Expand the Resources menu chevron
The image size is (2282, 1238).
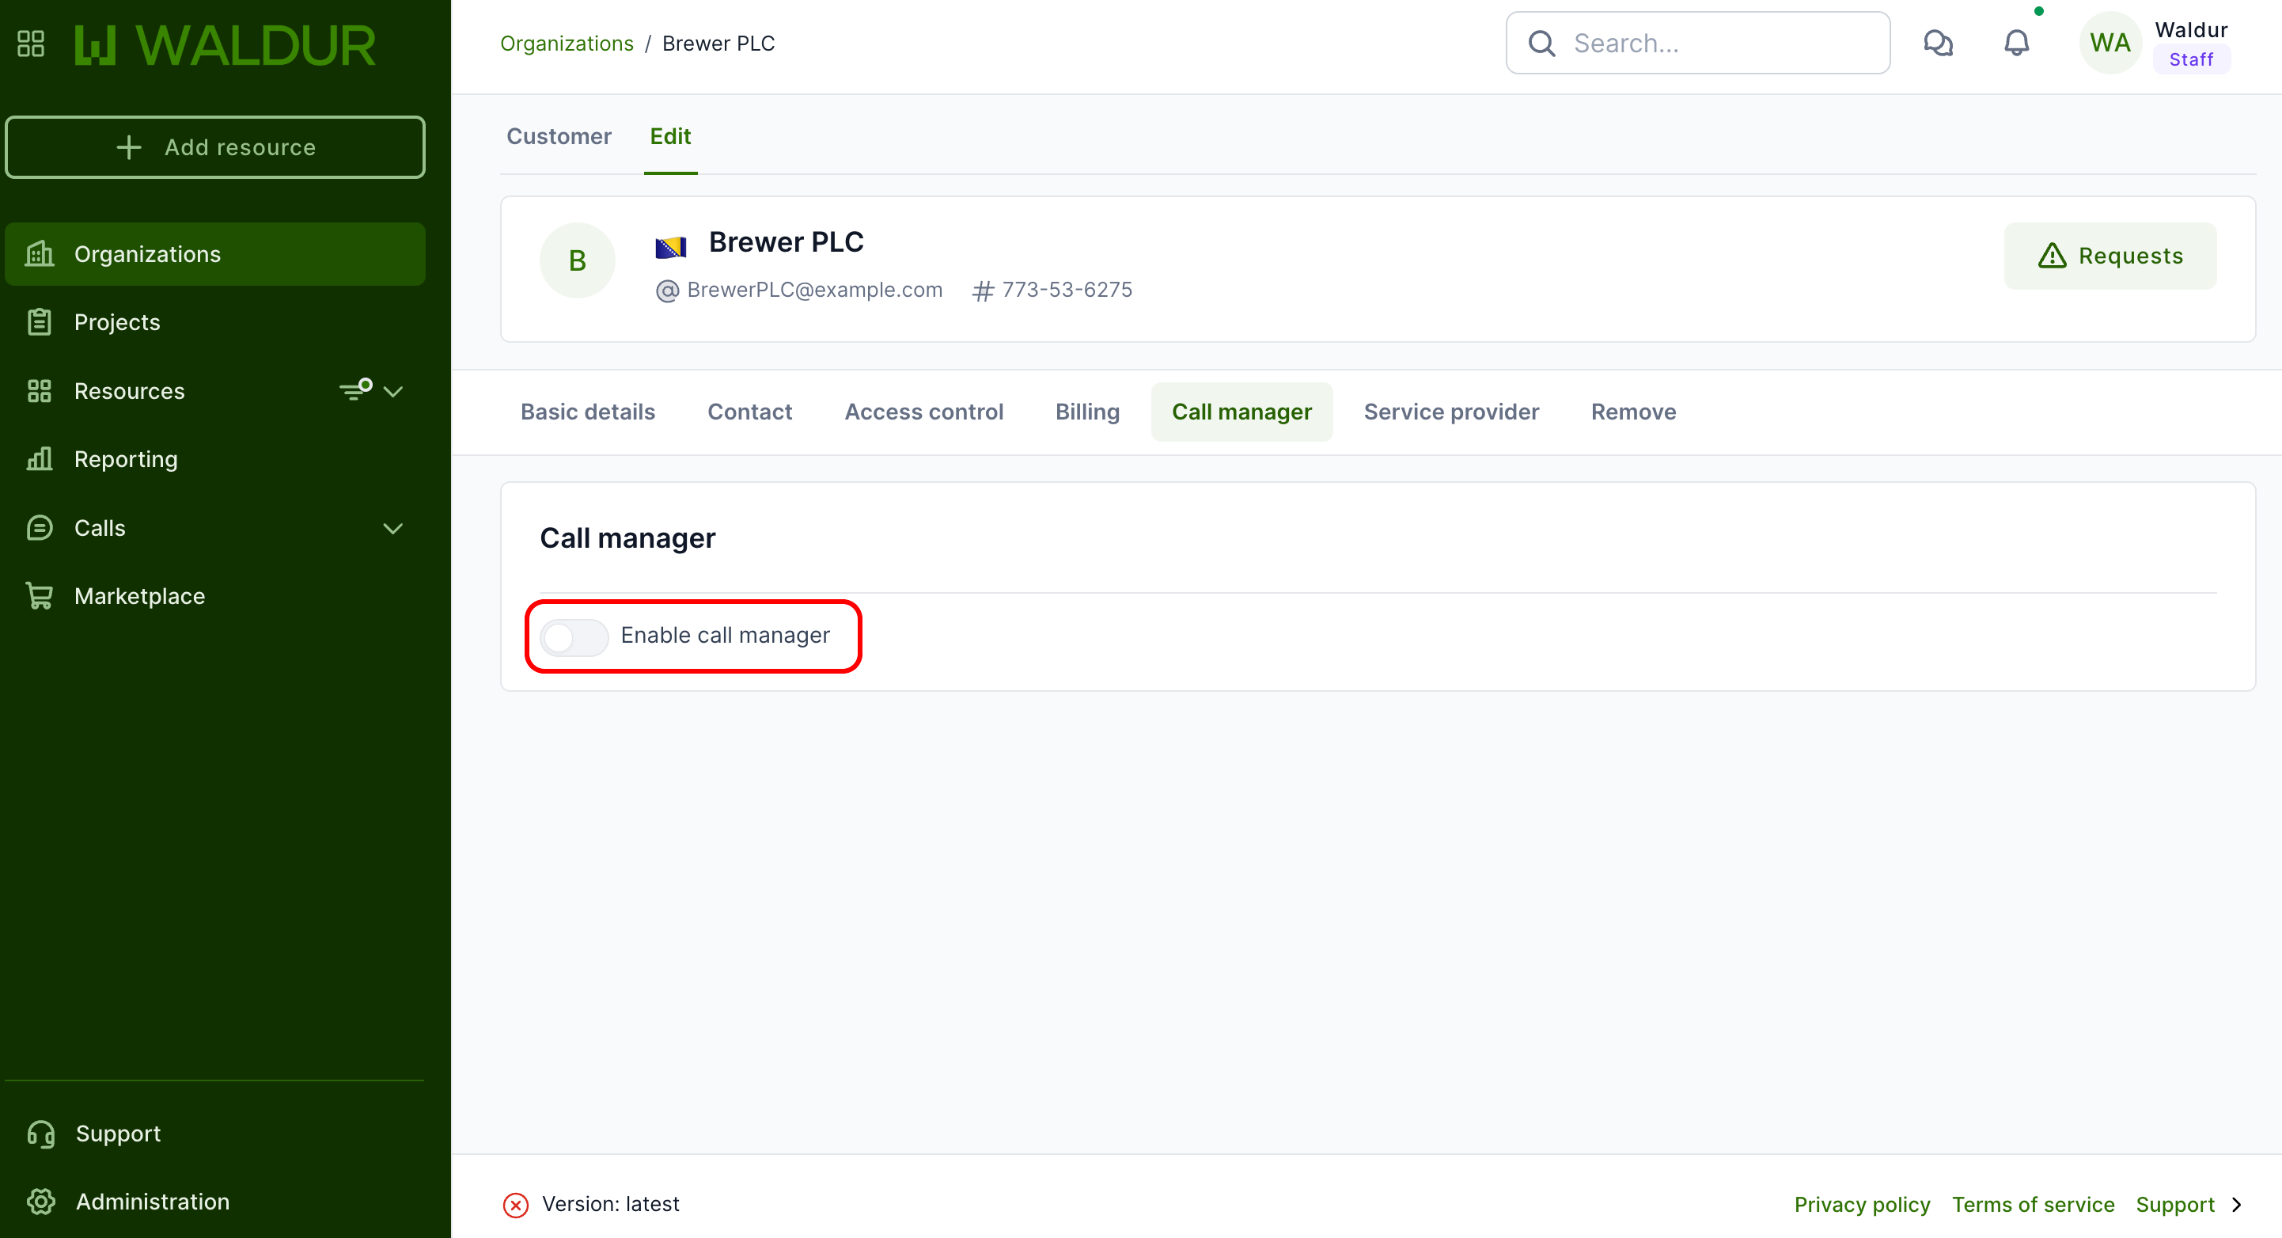(x=393, y=391)
